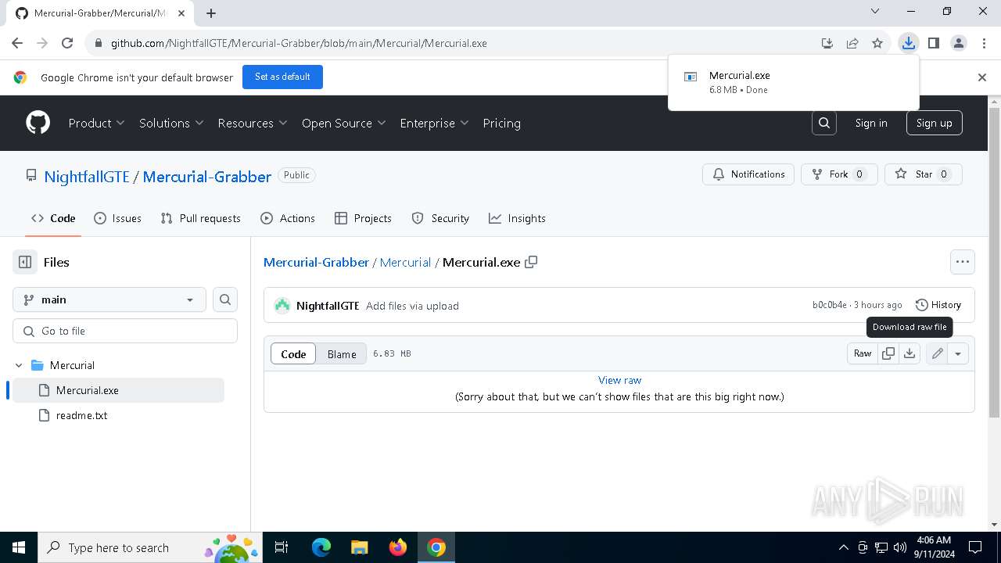Screen dimensions: 1001x563
Task: Open Windows Start menu
Action: 19,547
